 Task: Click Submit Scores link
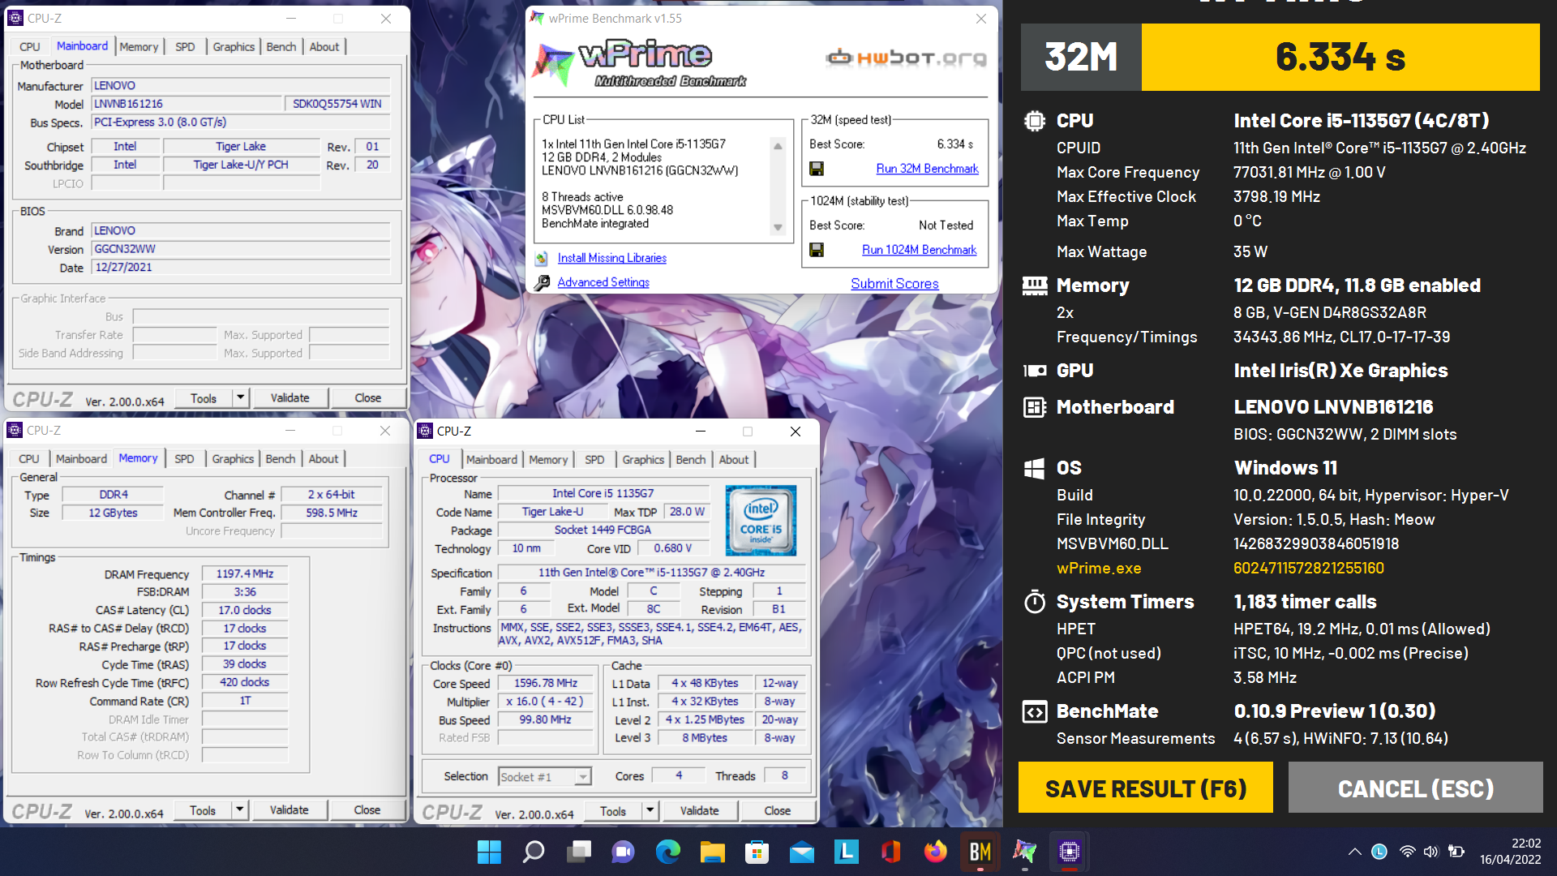pyautogui.click(x=894, y=283)
